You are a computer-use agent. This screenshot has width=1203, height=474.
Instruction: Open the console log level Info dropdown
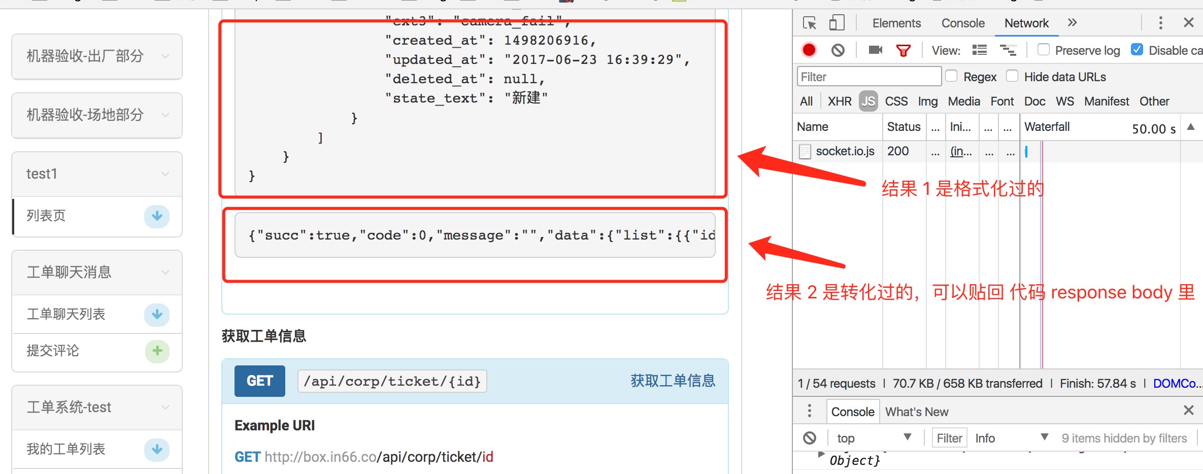pos(1011,437)
